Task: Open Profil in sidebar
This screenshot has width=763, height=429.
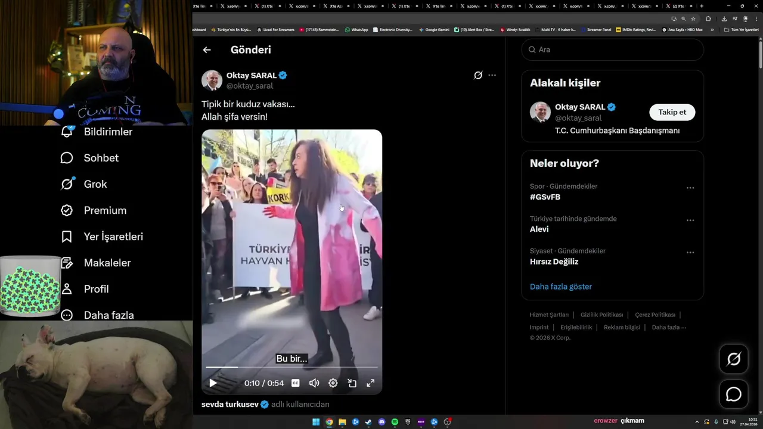Action: [85, 289]
